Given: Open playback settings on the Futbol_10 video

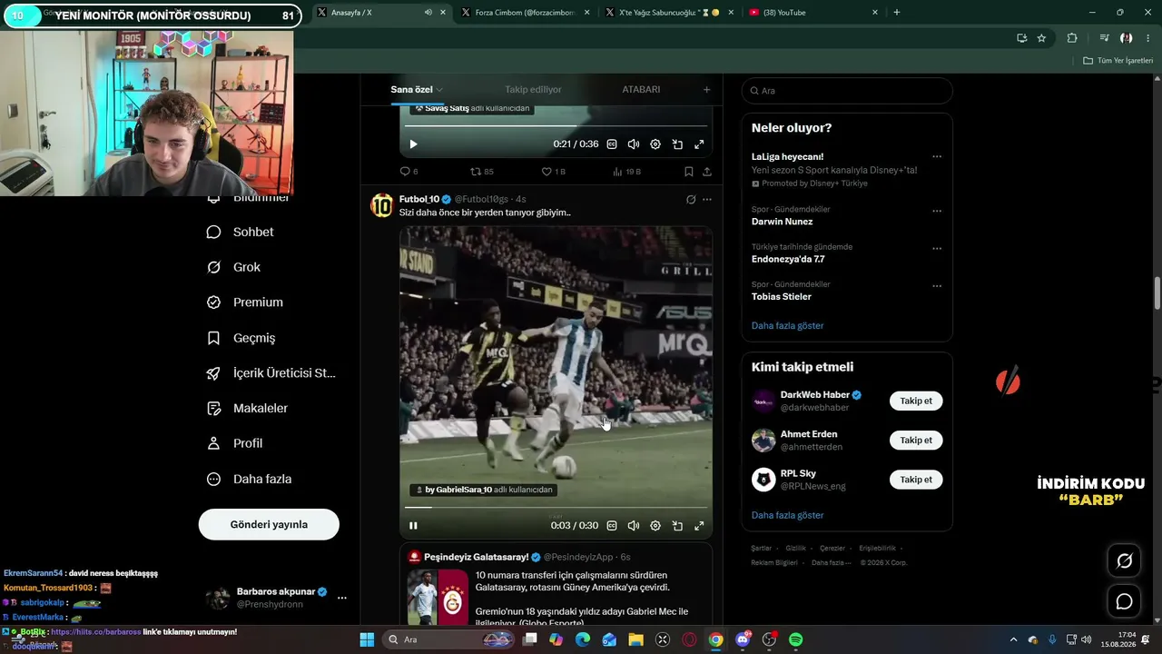Looking at the screenshot, I should point(655,526).
